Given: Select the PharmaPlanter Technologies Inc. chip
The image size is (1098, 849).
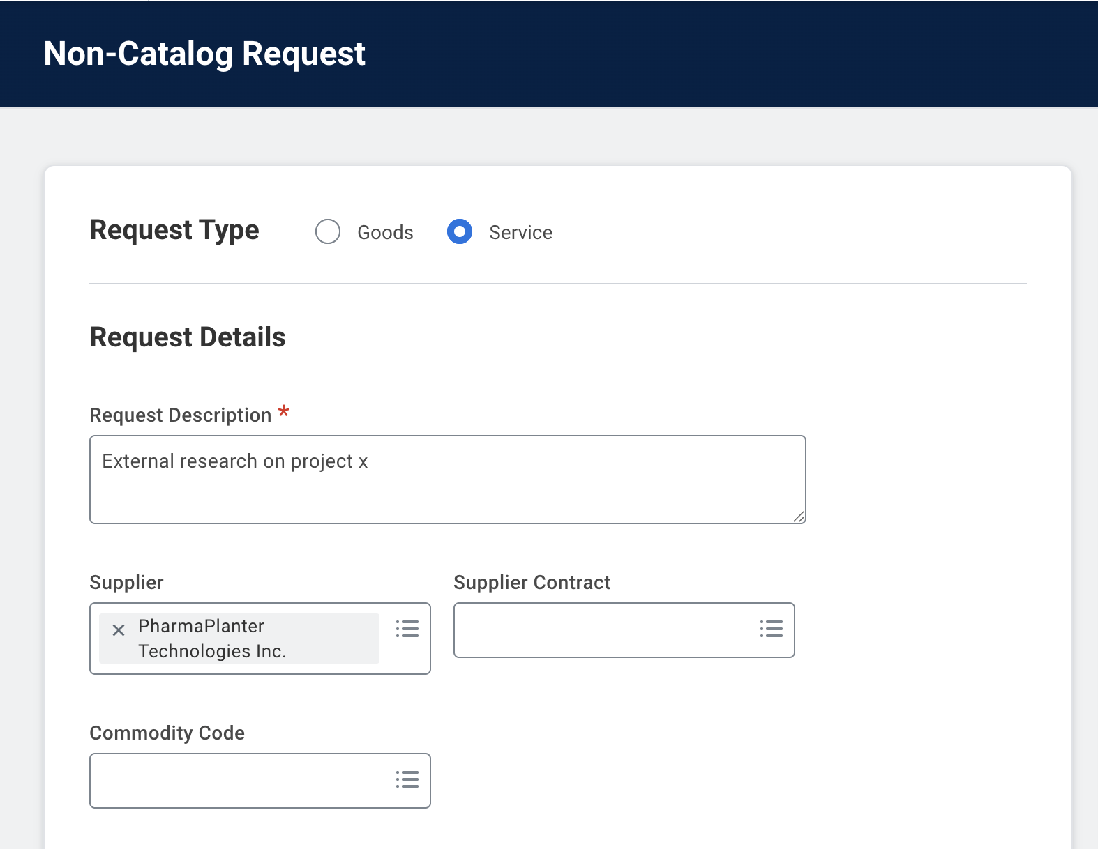Looking at the screenshot, I should pyautogui.click(x=212, y=638).
